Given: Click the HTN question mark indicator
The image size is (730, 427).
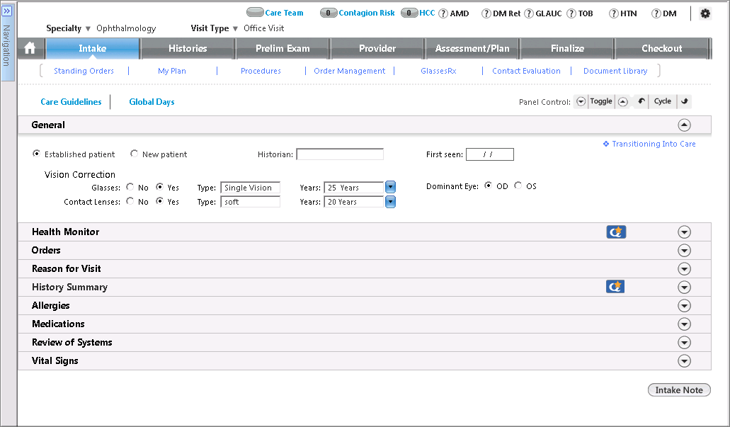Looking at the screenshot, I should click(x=614, y=13).
